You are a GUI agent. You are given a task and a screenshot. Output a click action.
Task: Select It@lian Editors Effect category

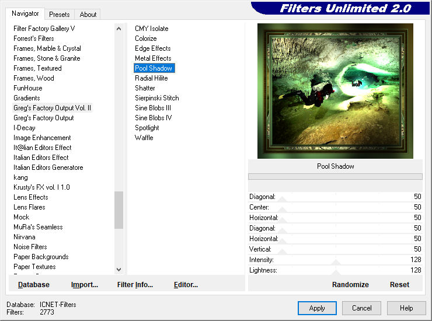pos(43,148)
